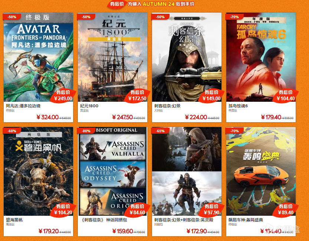Click the -65% badge on the Mirage Valhalla bundle
The image size is (309, 241).
coord(160,131)
